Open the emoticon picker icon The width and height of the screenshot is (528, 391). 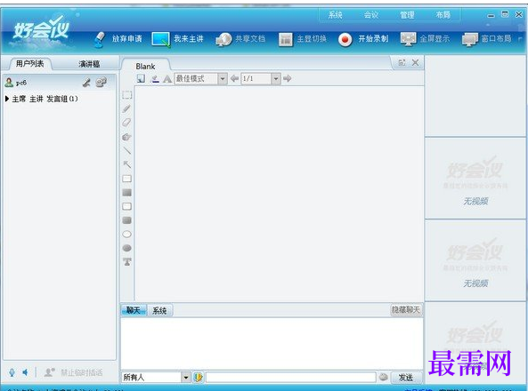pyautogui.click(x=383, y=377)
